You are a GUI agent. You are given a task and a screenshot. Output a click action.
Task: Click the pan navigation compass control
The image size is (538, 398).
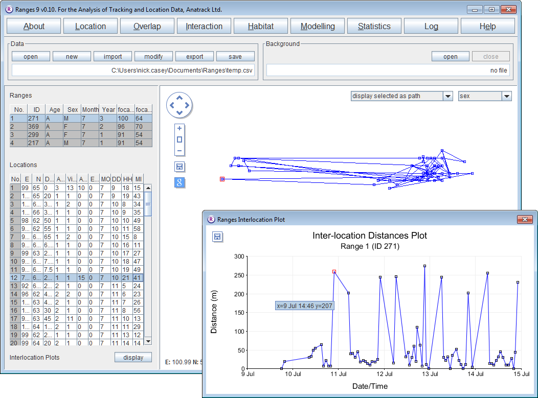coord(179,105)
